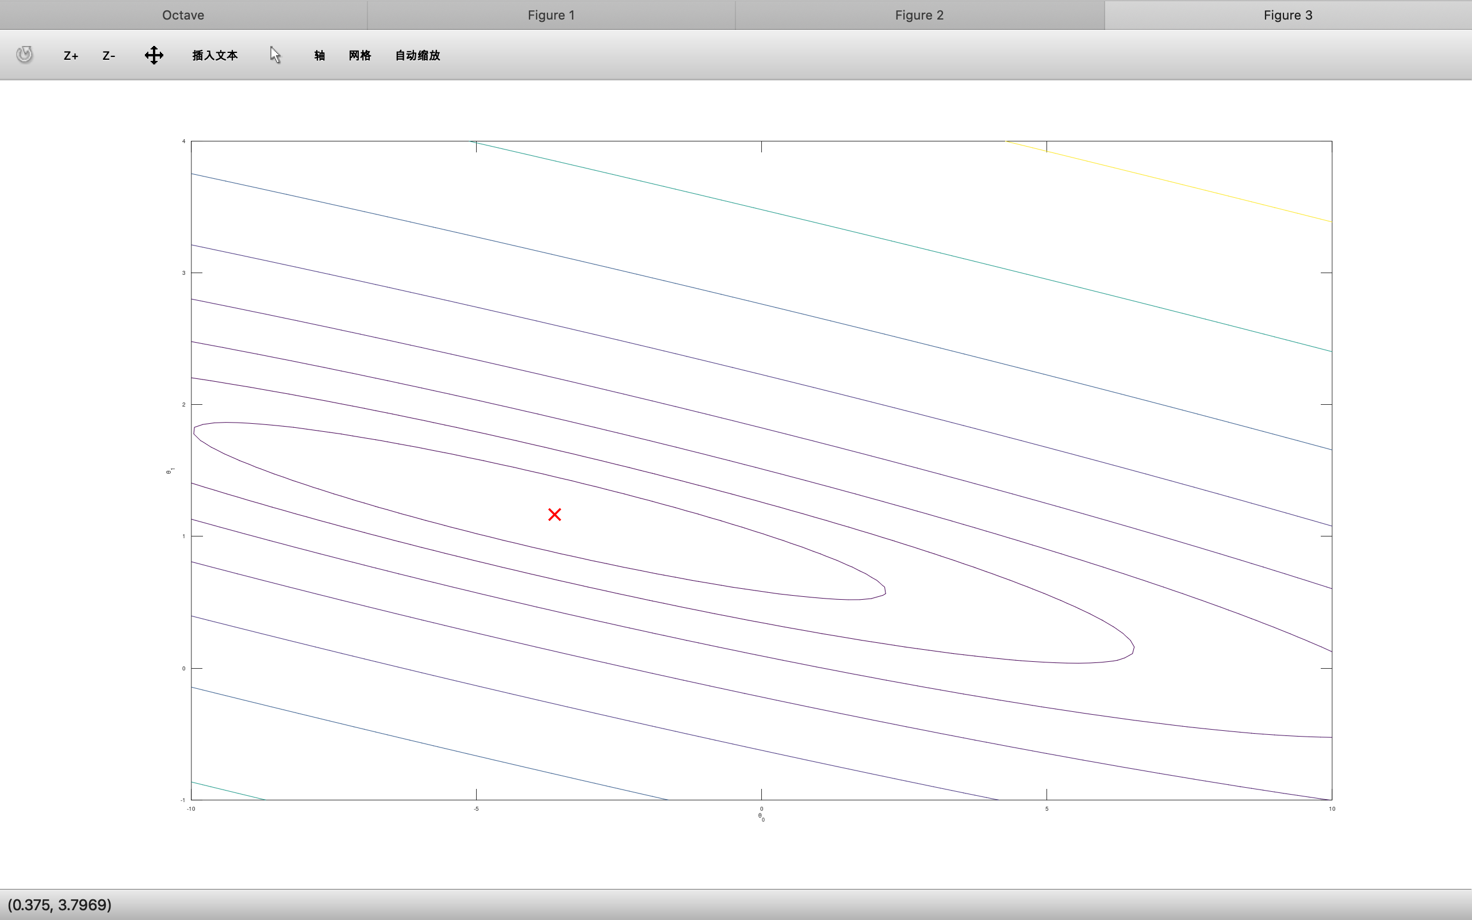
Task: Open the Figure 2 tab
Action: [x=919, y=14]
